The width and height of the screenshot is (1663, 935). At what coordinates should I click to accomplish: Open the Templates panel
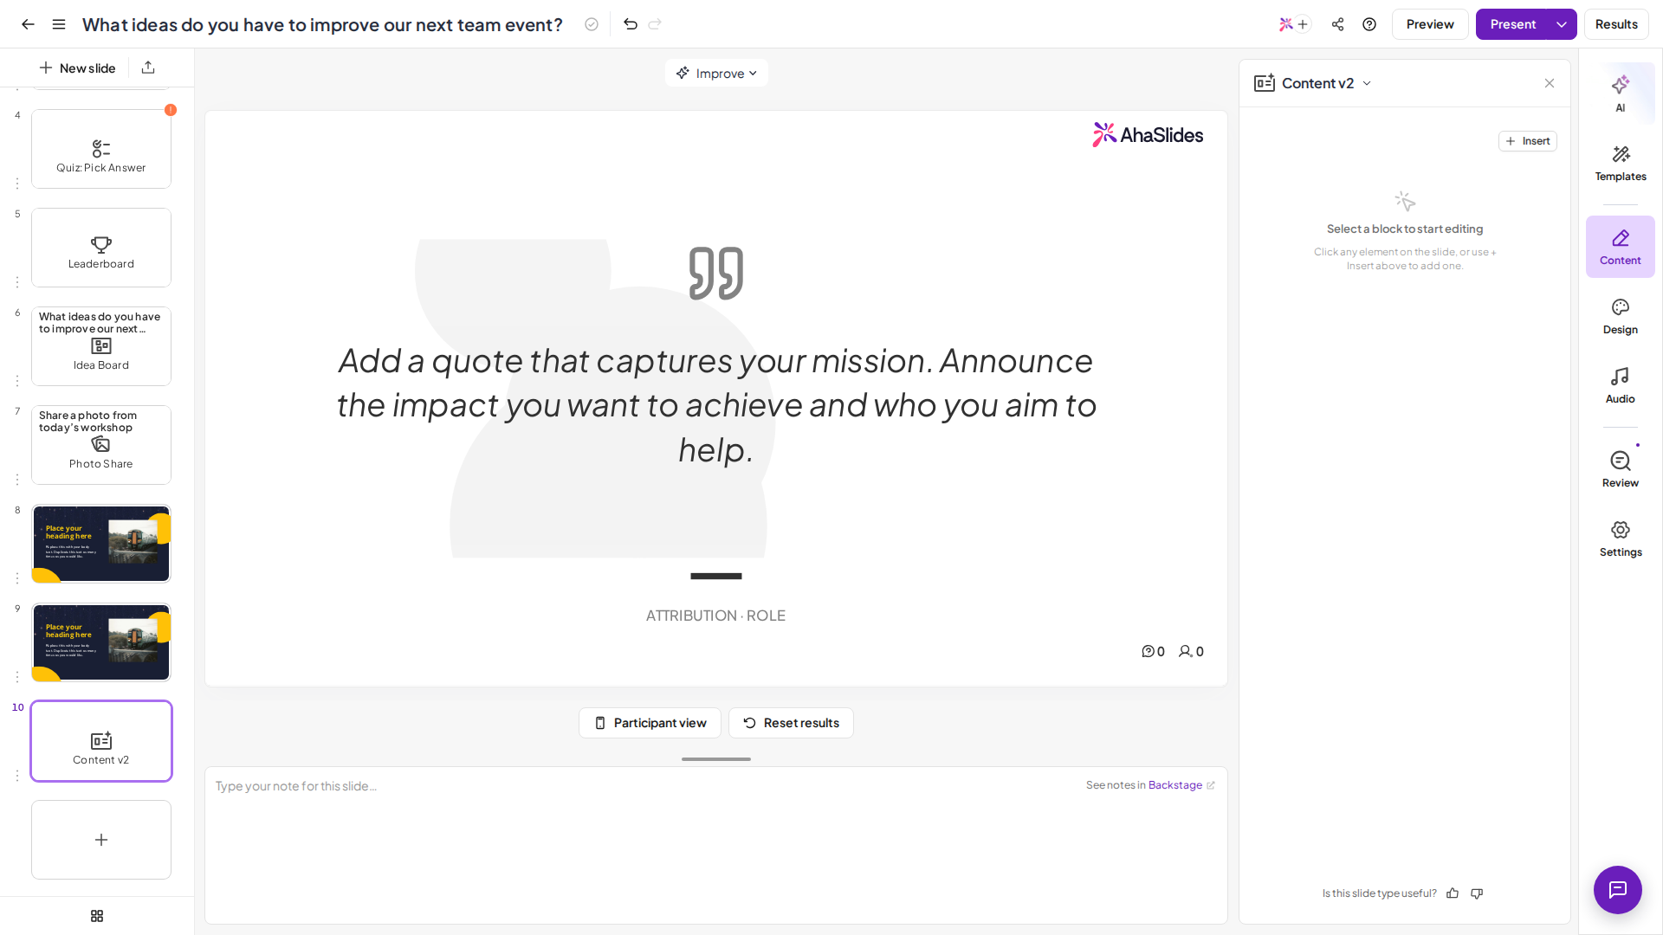click(1620, 163)
